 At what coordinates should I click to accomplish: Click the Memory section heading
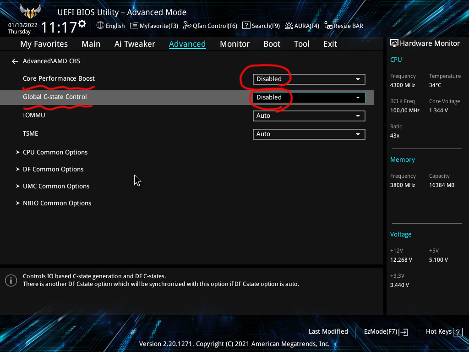tap(402, 160)
